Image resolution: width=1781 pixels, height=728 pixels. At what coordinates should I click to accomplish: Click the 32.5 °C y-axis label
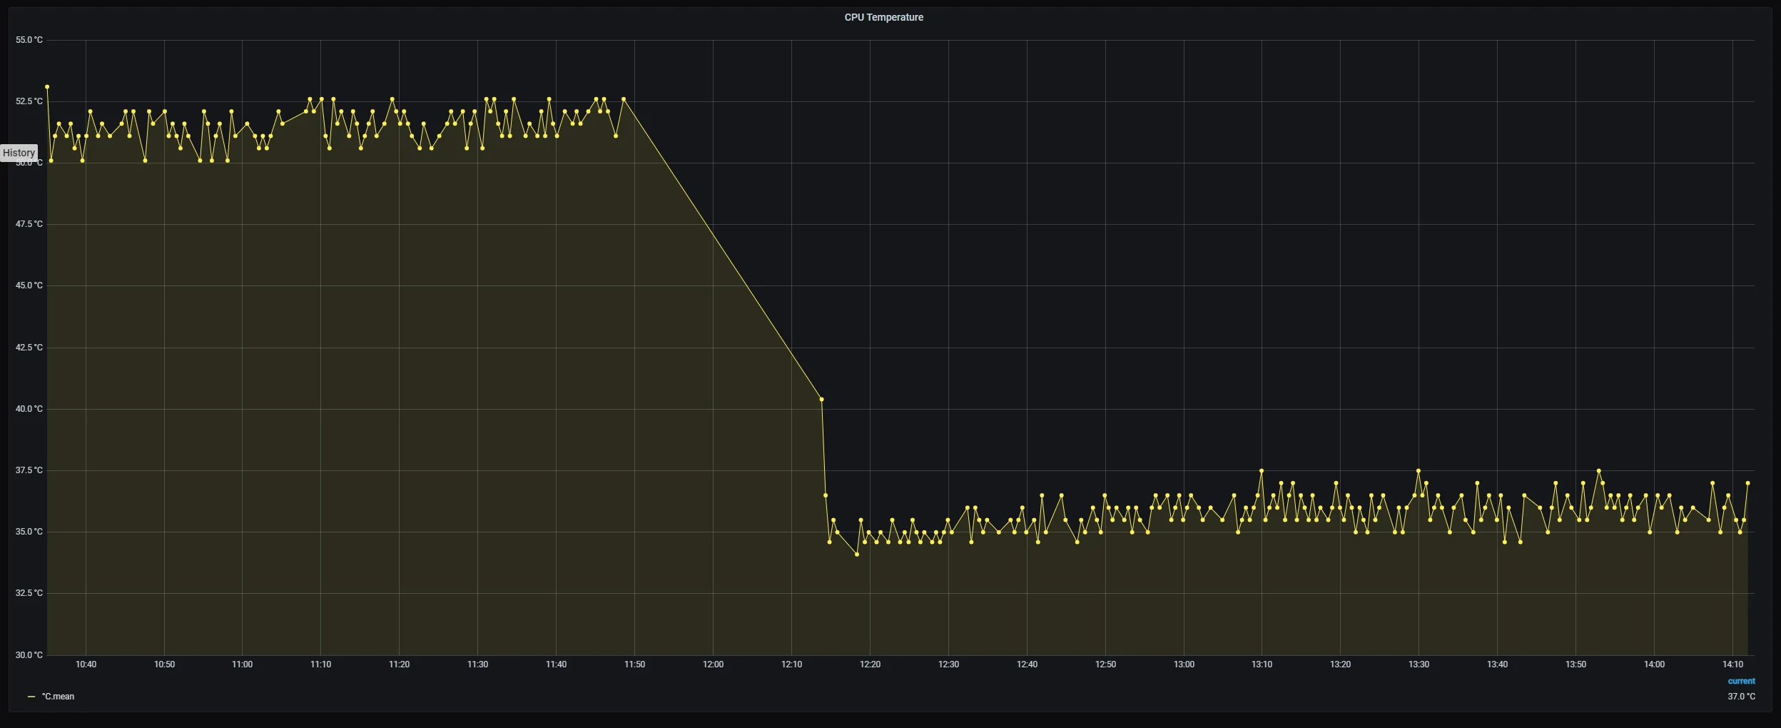(29, 593)
